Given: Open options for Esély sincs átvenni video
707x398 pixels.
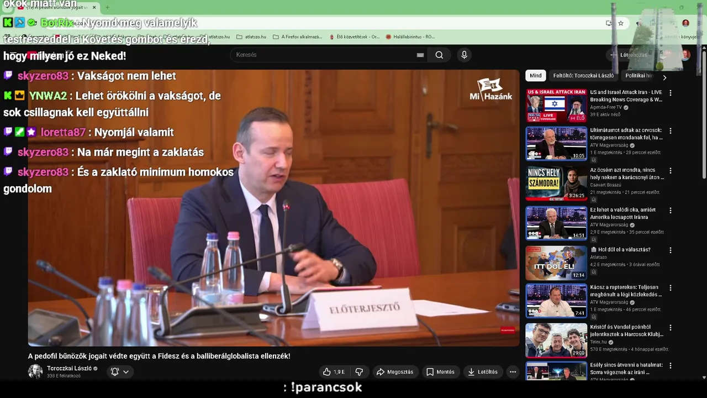Looking at the screenshot, I should [x=671, y=365].
